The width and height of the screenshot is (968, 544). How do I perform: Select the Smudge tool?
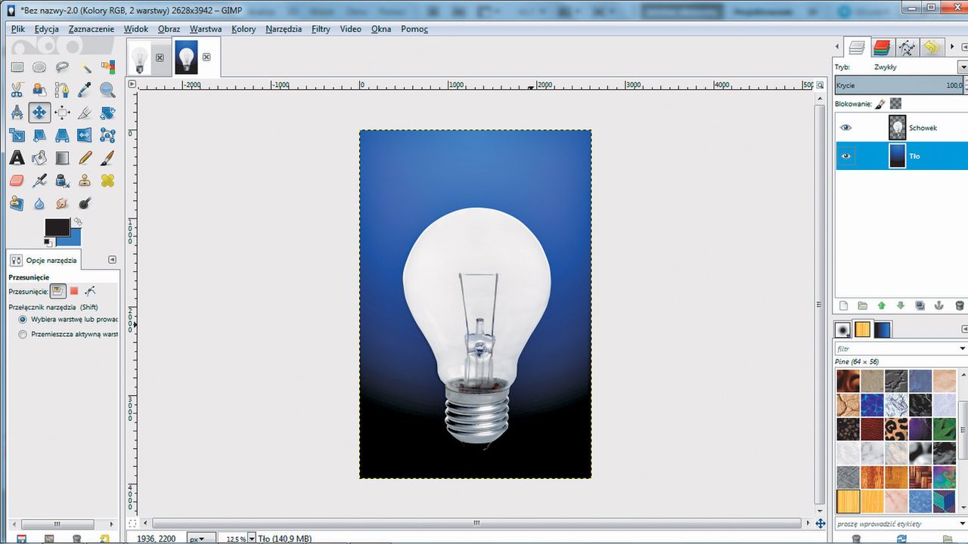pyautogui.click(x=62, y=204)
